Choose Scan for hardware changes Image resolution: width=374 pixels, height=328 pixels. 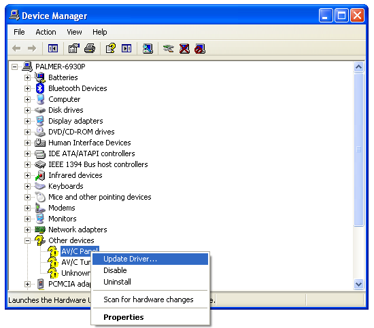coord(150,299)
